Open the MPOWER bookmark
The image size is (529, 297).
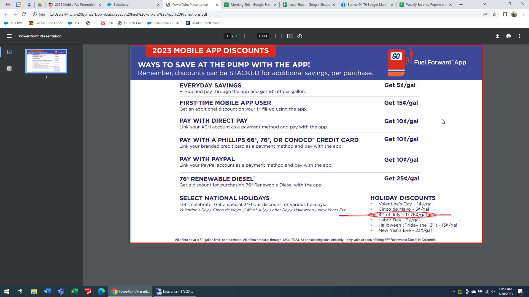(x=14, y=23)
